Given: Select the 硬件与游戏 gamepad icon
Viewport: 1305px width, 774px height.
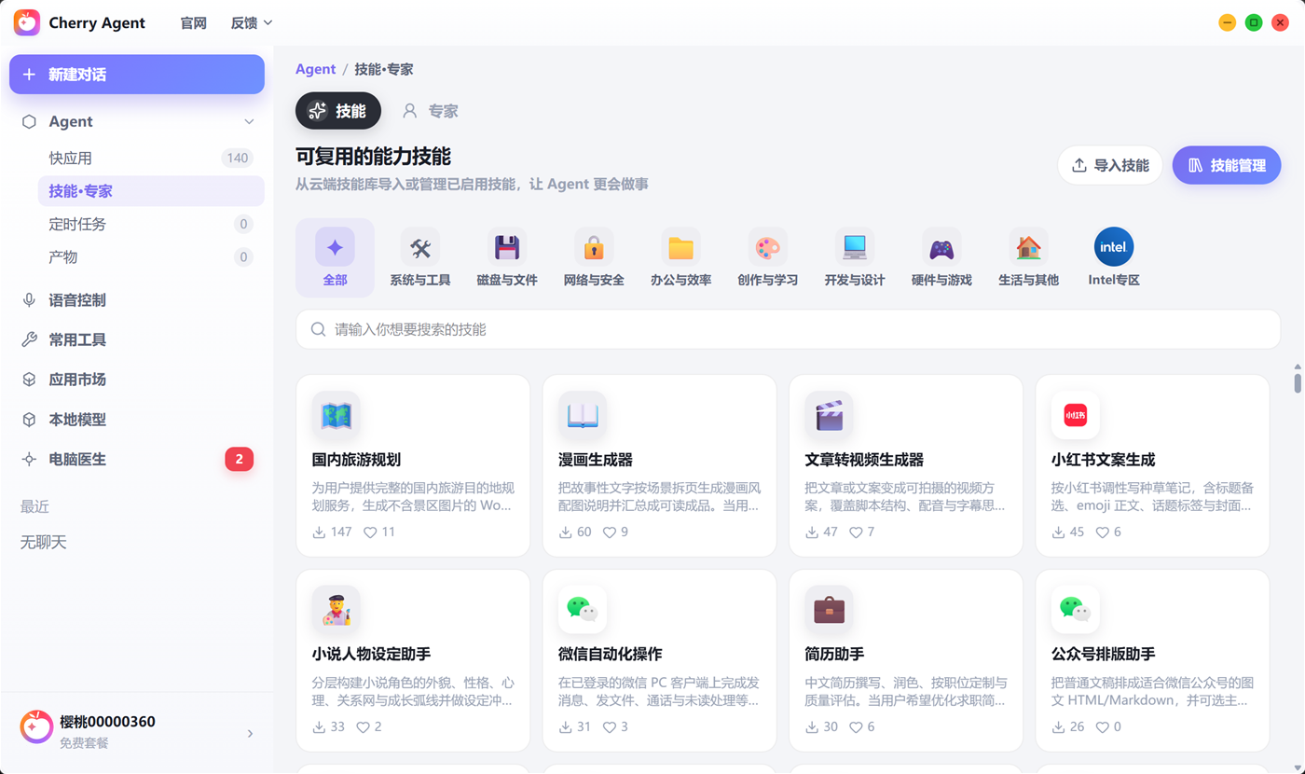Looking at the screenshot, I should pos(941,247).
